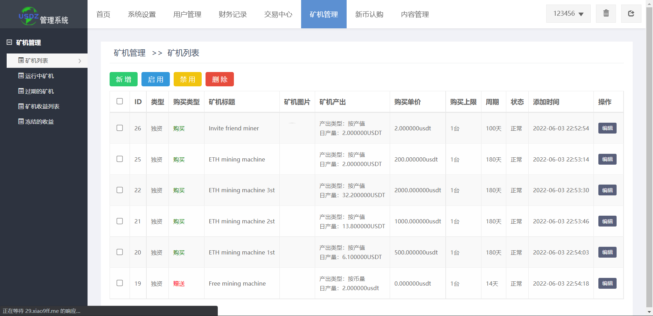Click the USDZ globe logo
653x316 pixels.
tap(29, 16)
